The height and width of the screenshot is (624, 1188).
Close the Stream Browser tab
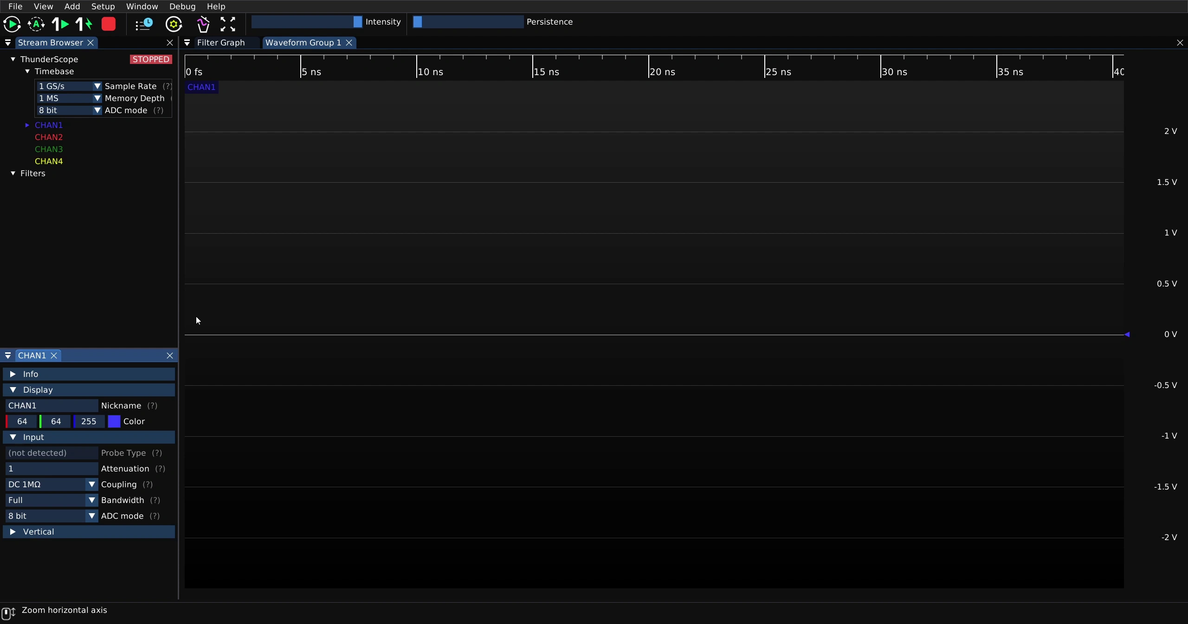[x=91, y=43]
